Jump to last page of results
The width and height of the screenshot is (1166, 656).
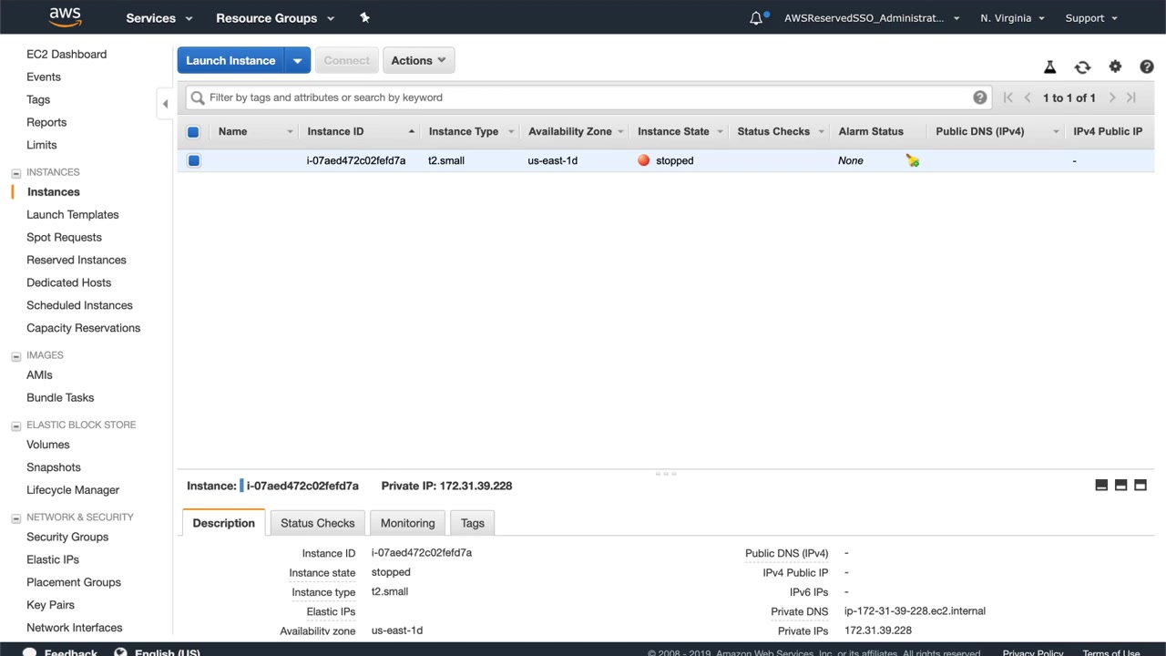1131,97
